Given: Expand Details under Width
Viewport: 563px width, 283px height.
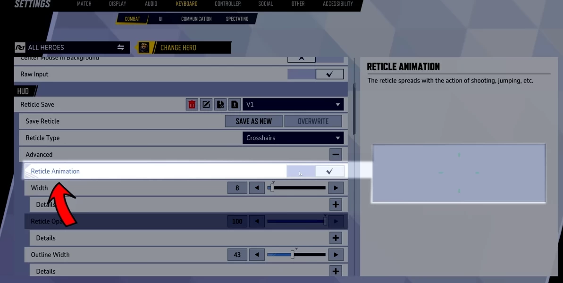Looking at the screenshot, I should point(336,205).
